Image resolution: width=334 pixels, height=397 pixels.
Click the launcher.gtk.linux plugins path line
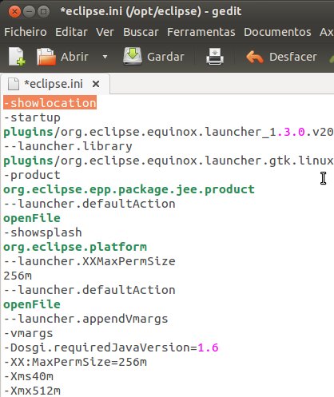[x=169, y=161]
